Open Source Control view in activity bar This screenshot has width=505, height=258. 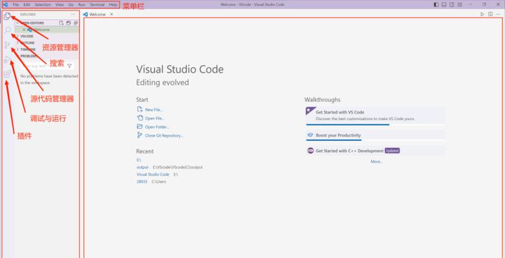click(x=7, y=45)
